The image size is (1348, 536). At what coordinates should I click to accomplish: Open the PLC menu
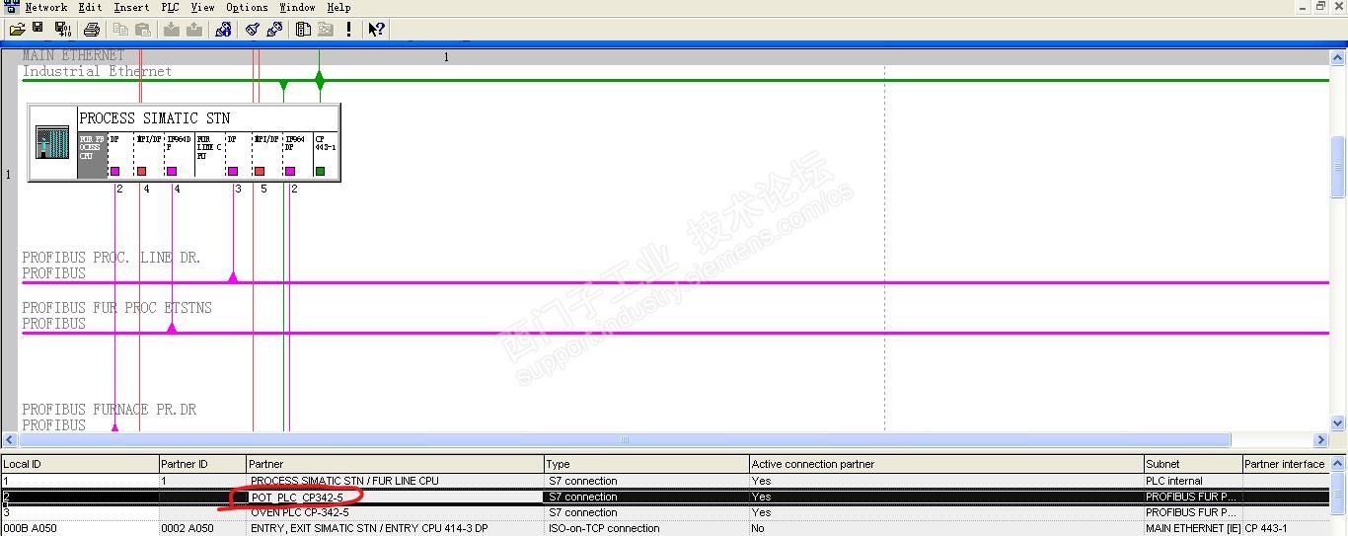(x=171, y=7)
